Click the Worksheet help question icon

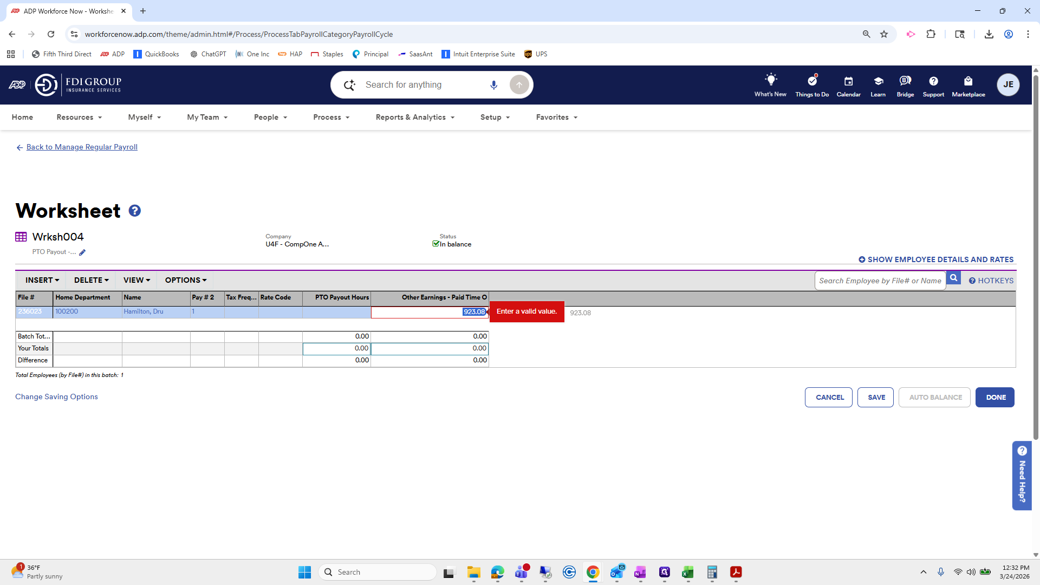pyautogui.click(x=135, y=211)
